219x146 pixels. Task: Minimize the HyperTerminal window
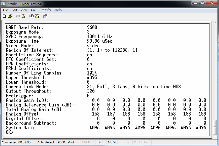pyautogui.click(x=195, y=3)
